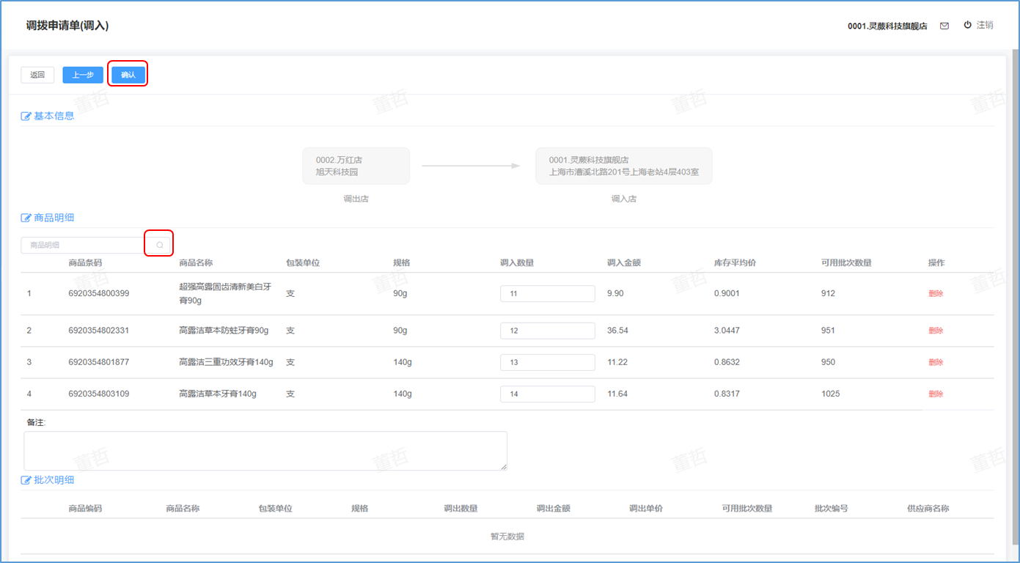Click the 调入数量 field showing 11

pos(547,293)
